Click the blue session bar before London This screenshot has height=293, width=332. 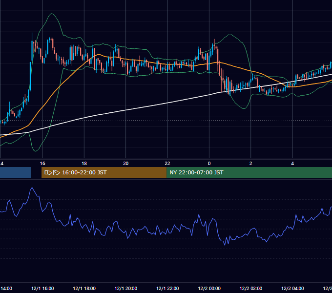pos(16,172)
